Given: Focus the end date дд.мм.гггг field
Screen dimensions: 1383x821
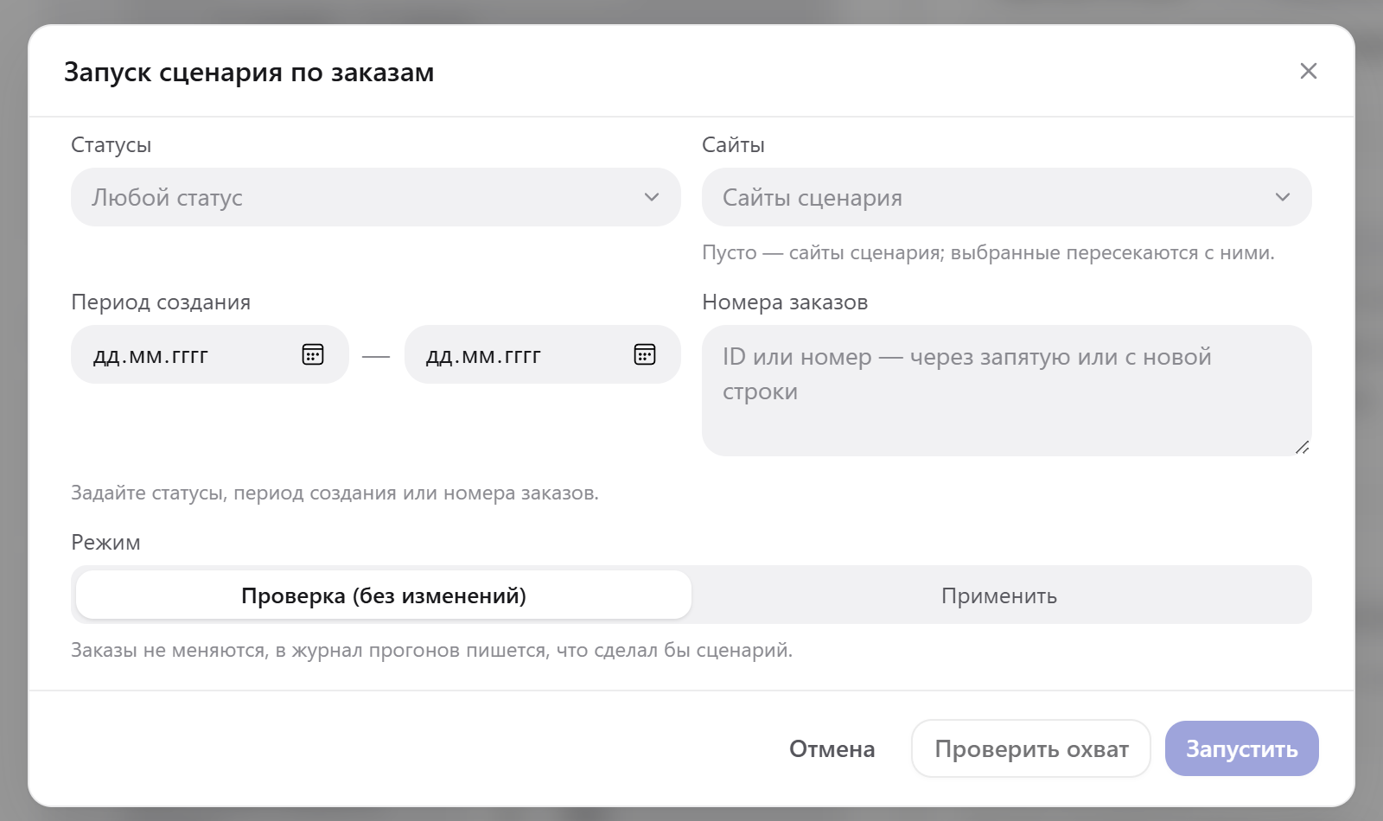Looking at the screenshot, I should click(x=543, y=354).
